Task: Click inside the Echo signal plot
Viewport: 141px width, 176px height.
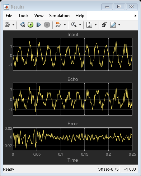Action: 72,99
